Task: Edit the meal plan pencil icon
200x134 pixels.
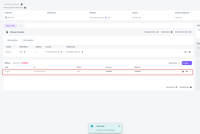Action: 24,52
